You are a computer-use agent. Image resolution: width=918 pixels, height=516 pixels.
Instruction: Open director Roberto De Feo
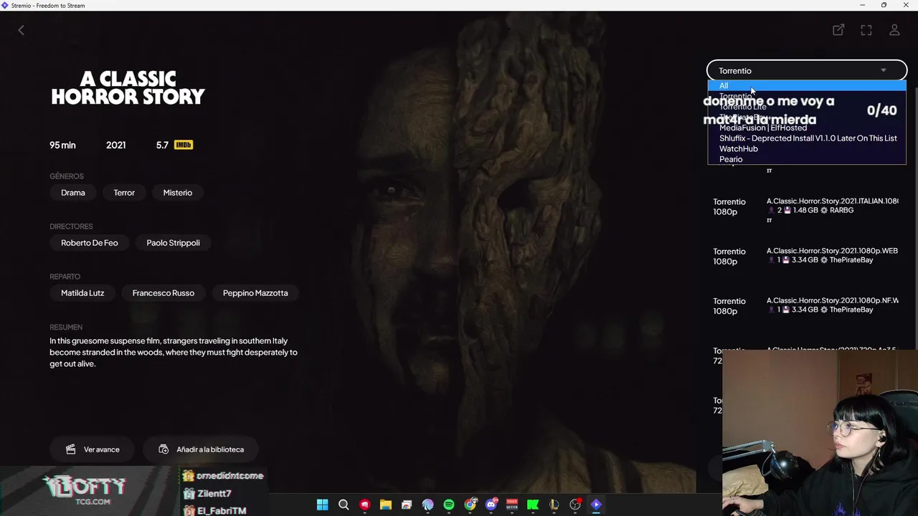tap(90, 242)
